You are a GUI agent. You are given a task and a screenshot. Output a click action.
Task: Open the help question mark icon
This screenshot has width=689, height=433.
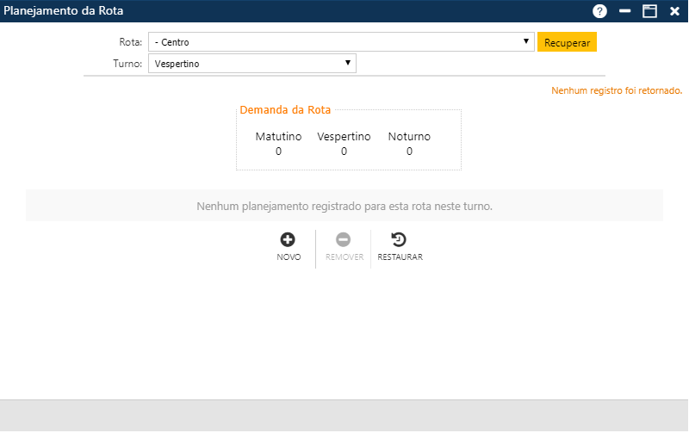click(599, 11)
